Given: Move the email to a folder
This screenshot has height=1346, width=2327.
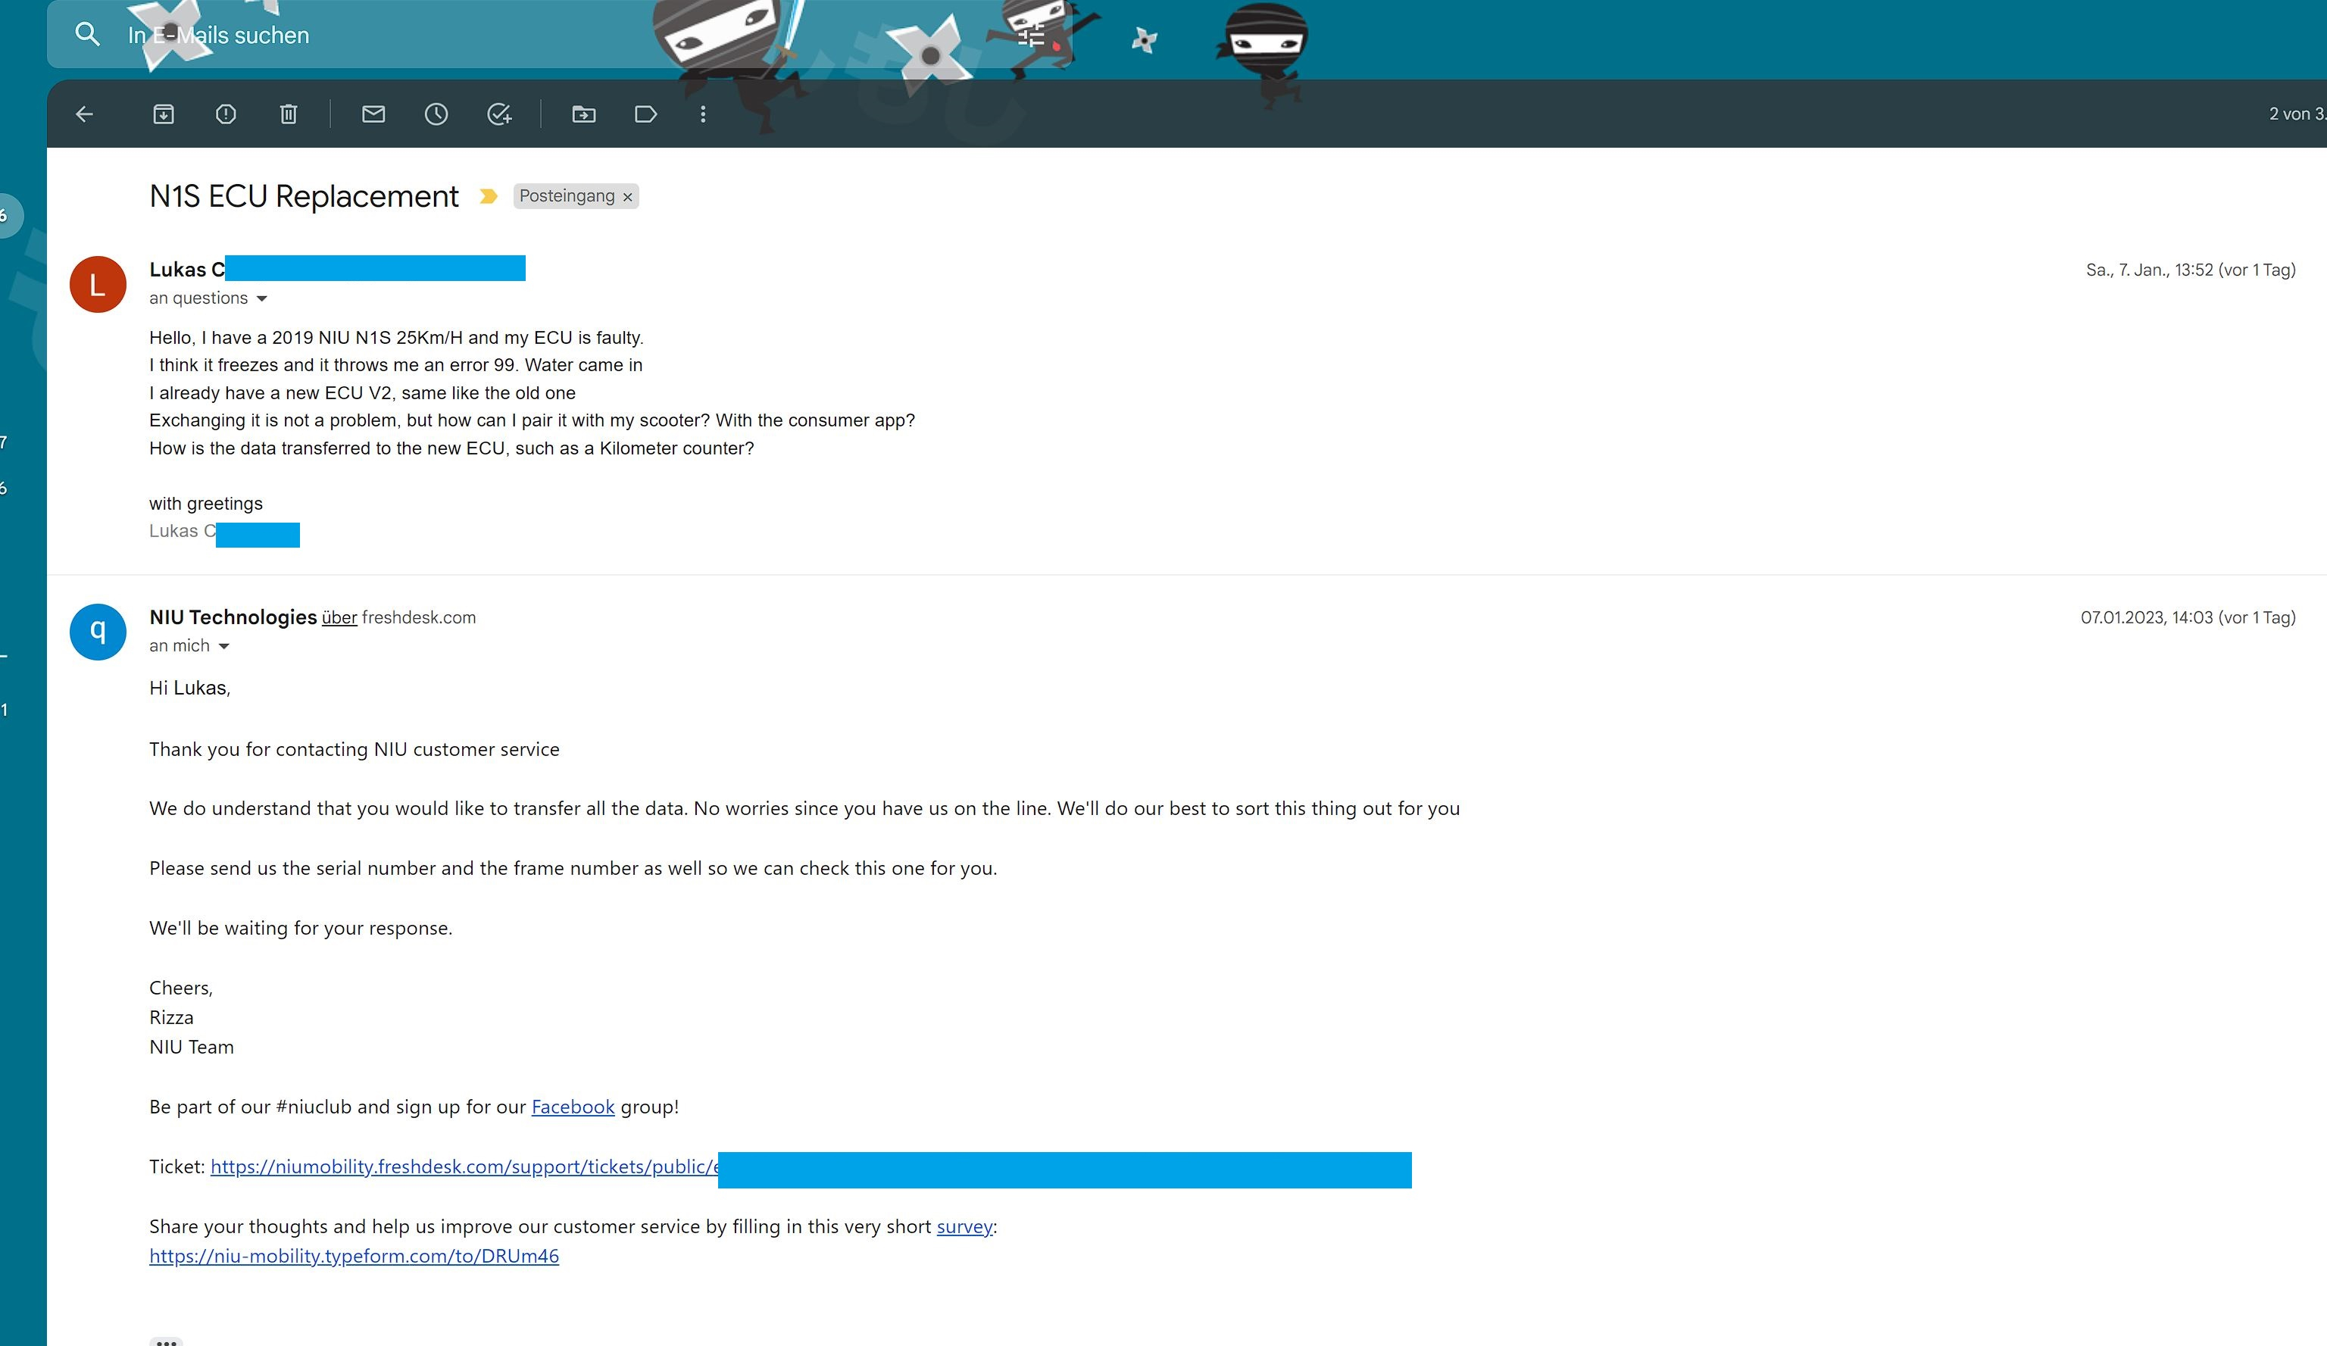Looking at the screenshot, I should (583, 114).
